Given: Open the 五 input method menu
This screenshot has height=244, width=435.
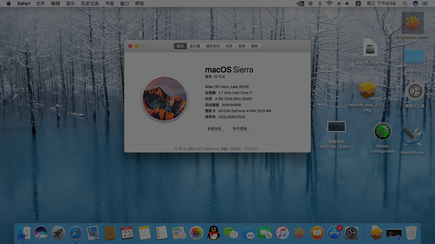Looking at the screenshot, I should (x=358, y=3).
